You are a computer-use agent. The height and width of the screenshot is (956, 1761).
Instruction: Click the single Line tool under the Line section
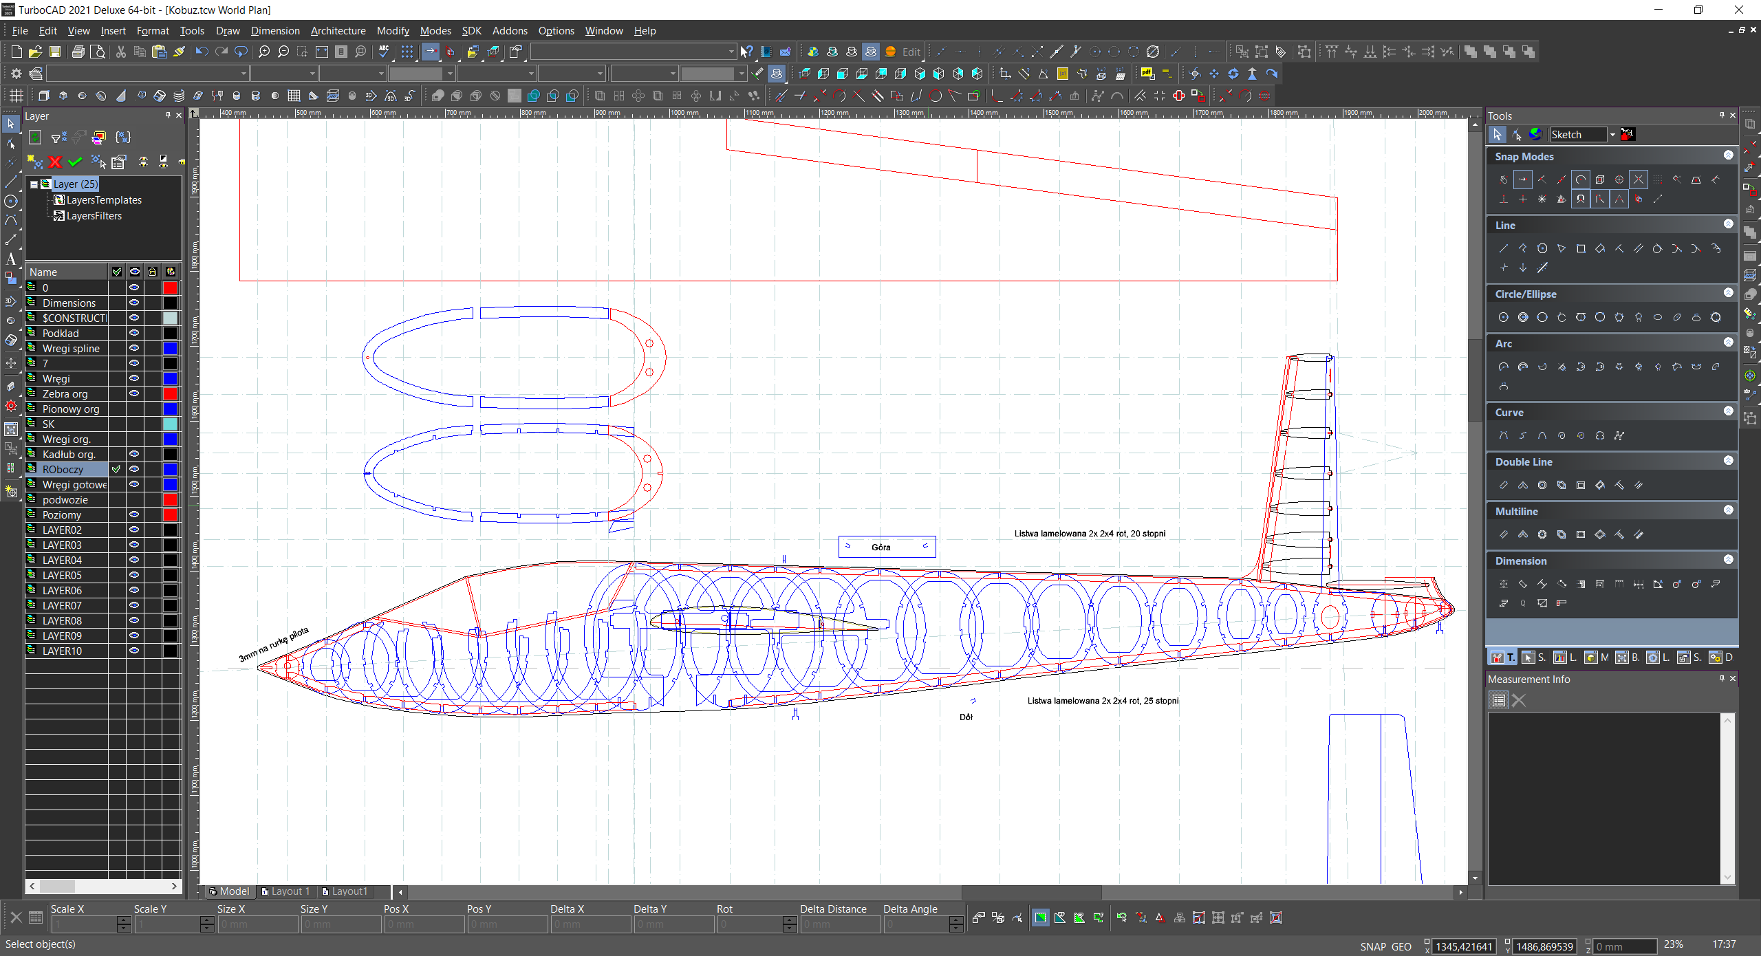click(x=1504, y=248)
